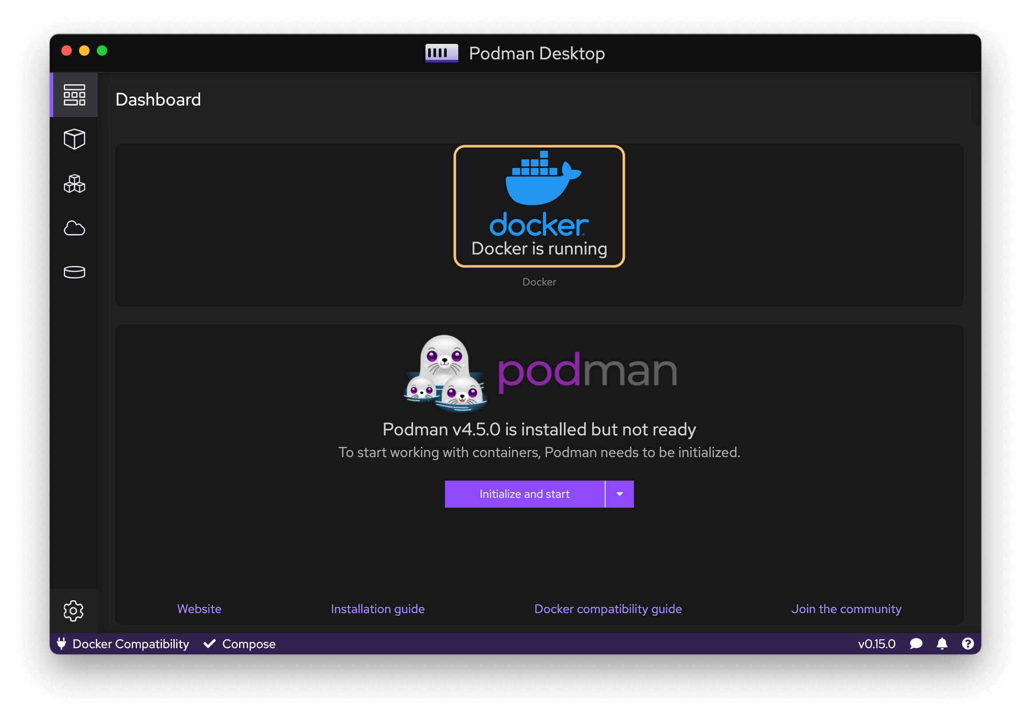Open the Images cloud icon in sidebar

coord(74,228)
